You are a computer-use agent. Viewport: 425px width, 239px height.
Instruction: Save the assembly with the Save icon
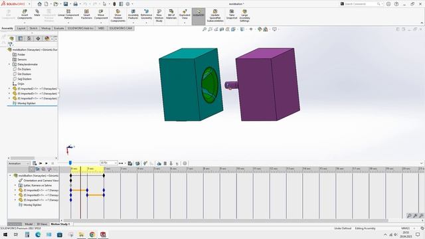pos(66,4)
